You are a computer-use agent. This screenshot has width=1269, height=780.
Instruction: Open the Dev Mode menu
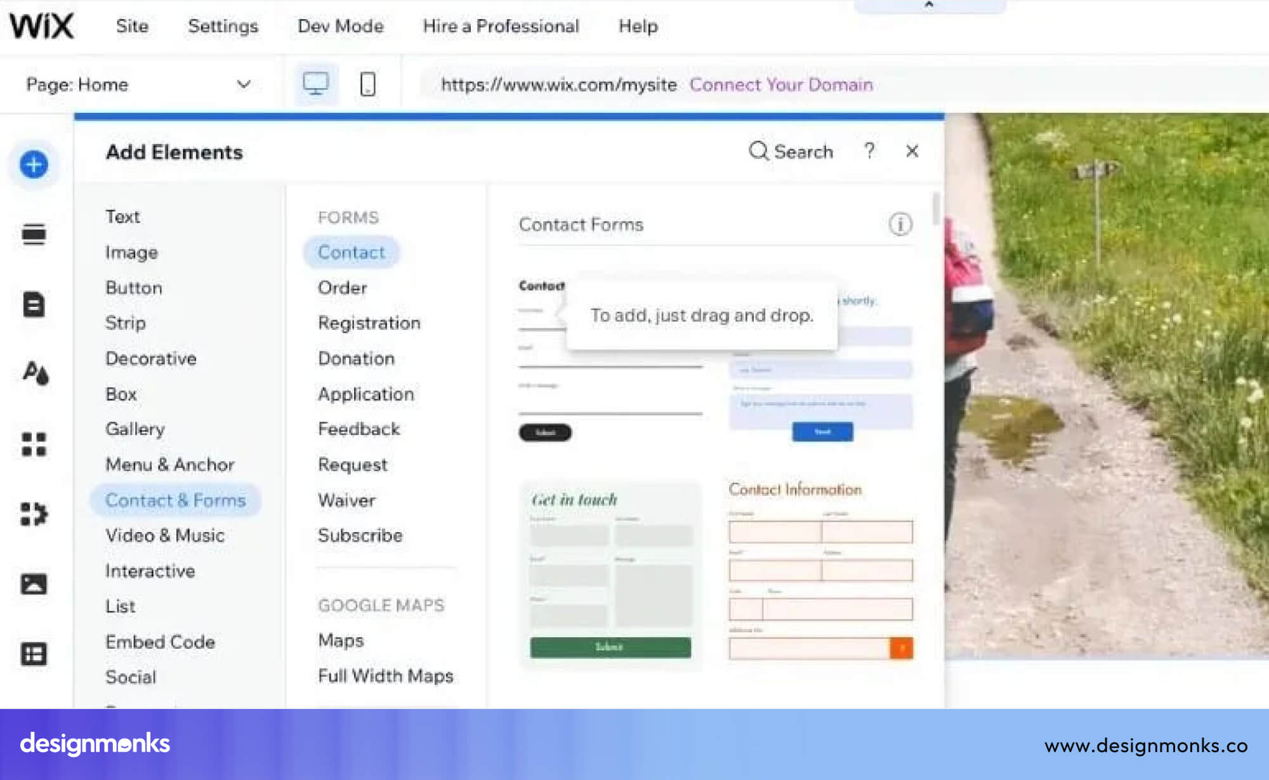click(x=340, y=26)
